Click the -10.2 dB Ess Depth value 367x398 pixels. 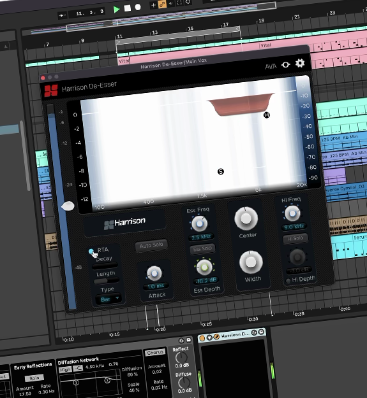click(x=206, y=280)
